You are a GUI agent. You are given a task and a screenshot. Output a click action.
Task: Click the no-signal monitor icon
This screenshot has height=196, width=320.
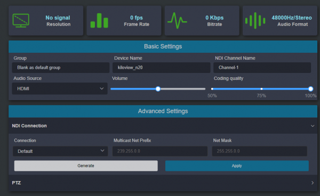pos(21,20)
